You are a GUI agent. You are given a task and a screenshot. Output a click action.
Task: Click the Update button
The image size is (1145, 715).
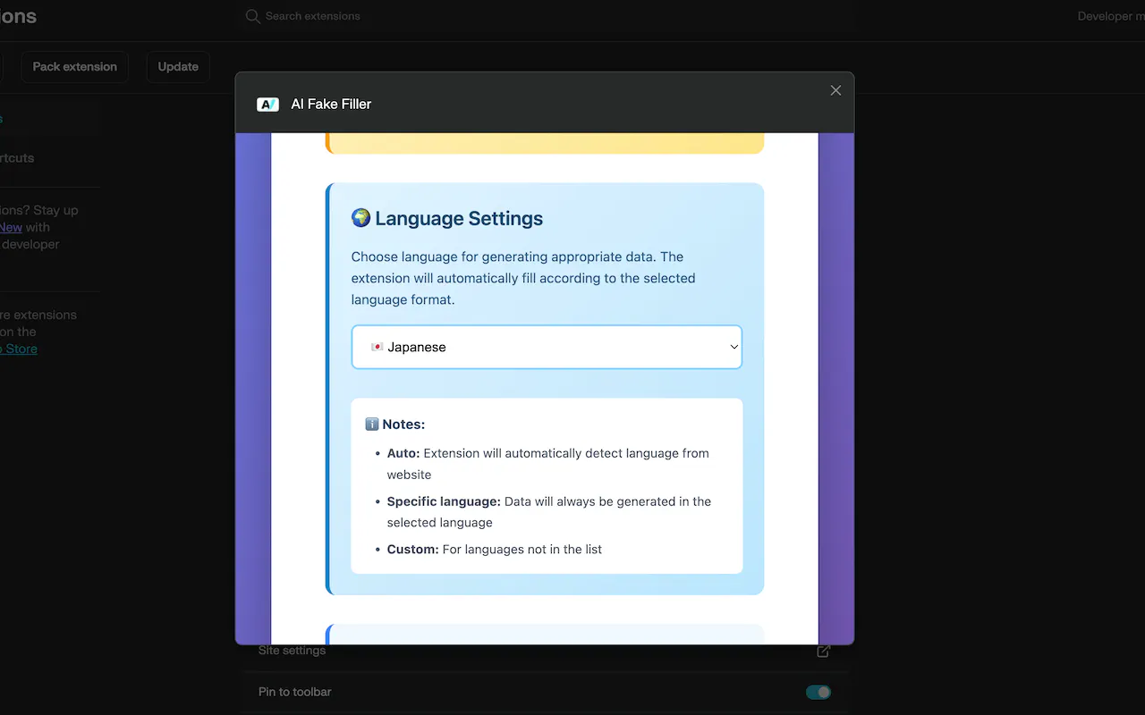(x=178, y=67)
